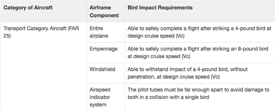Click 'at design cruise speed (Vc)' in Empennage row
The height and width of the screenshot is (111, 275).
point(159,56)
